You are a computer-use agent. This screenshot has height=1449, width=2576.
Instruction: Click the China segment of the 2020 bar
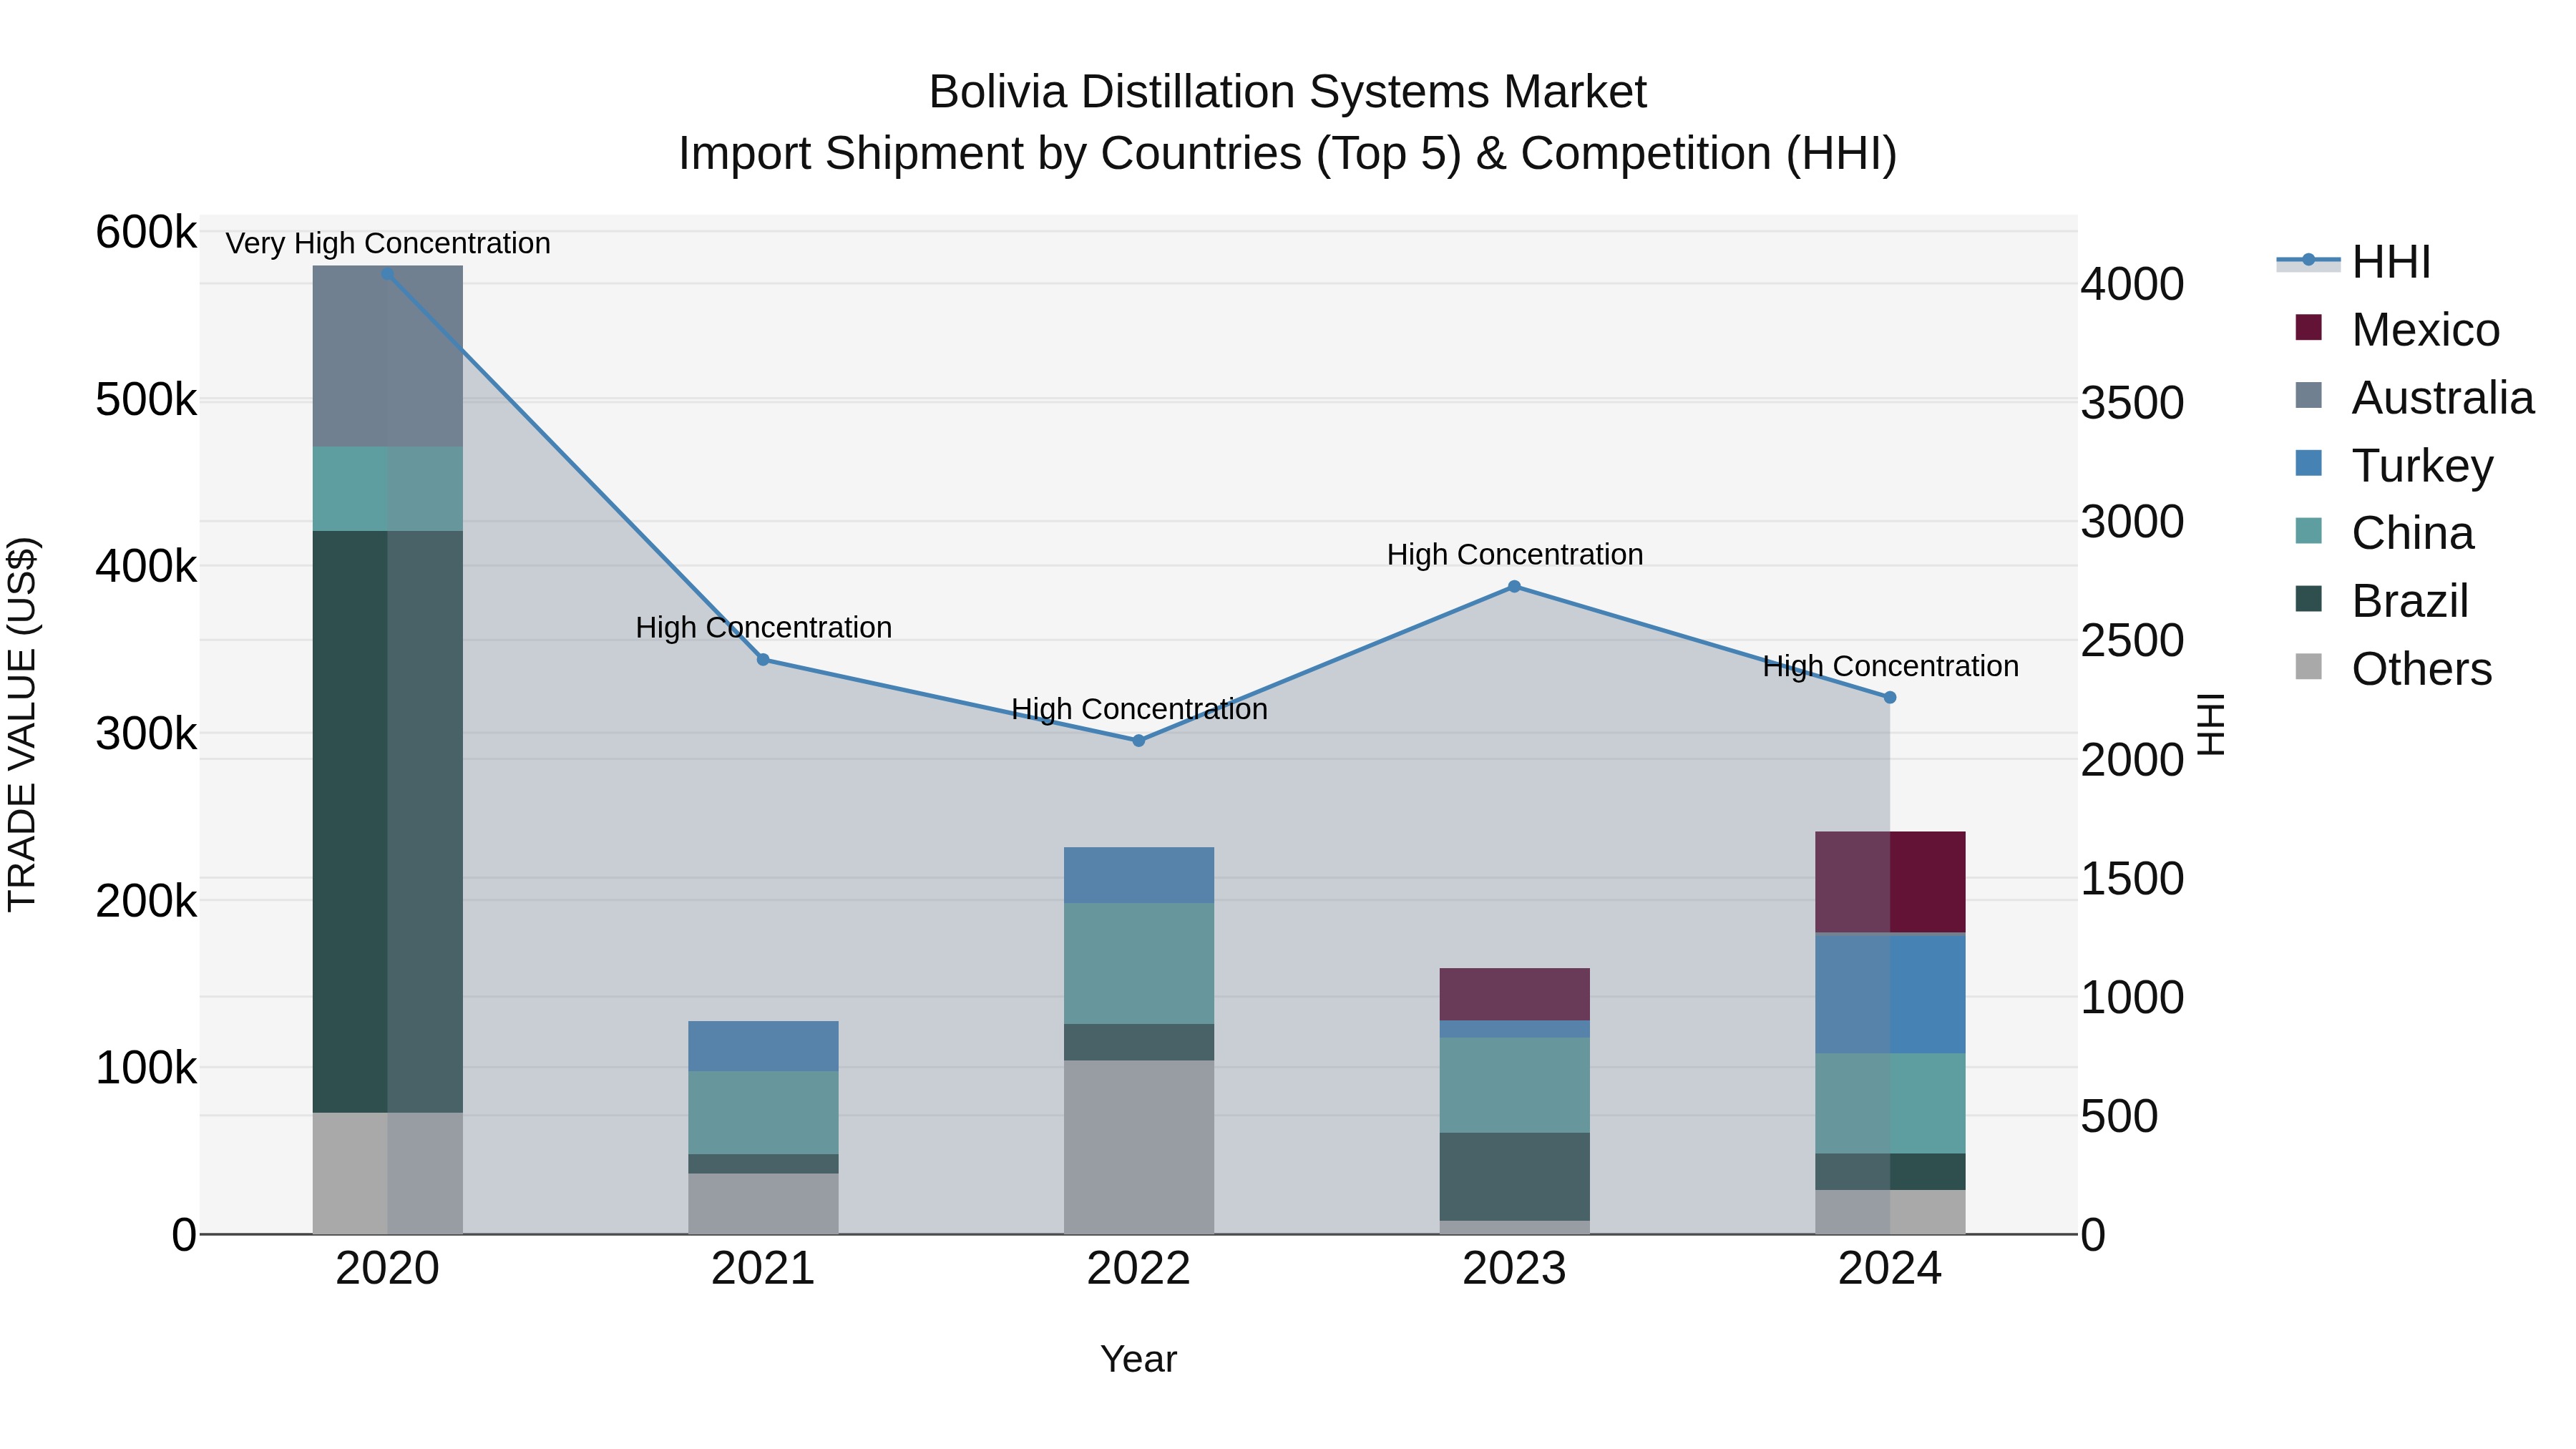[x=388, y=489]
